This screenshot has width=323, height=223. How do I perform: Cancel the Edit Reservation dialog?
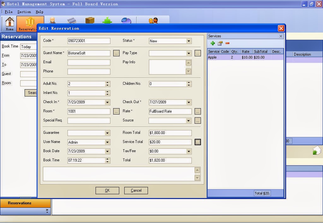[136, 190]
